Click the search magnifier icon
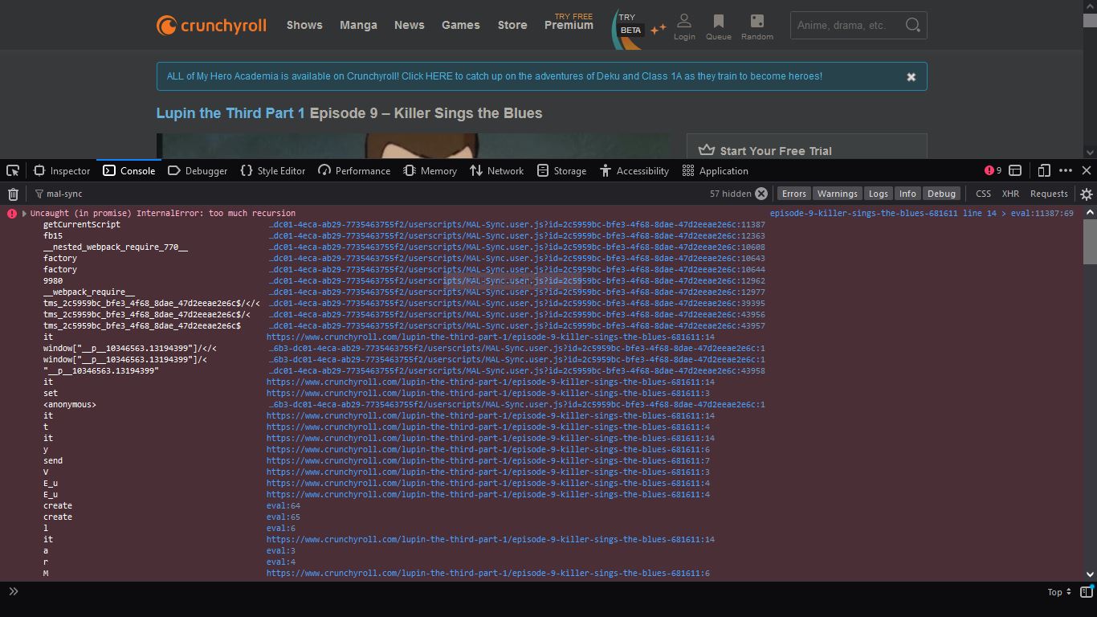Image resolution: width=1097 pixels, height=617 pixels. (x=912, y=25)
